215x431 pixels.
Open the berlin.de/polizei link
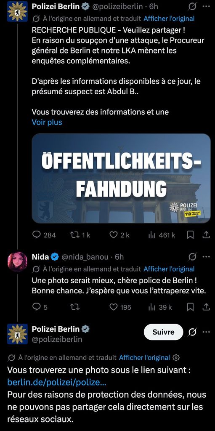[57, 382]
